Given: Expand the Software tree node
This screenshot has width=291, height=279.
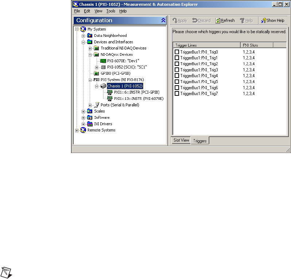Looking at the screenshot, I should pyautogui.click(x=84, y=118).
